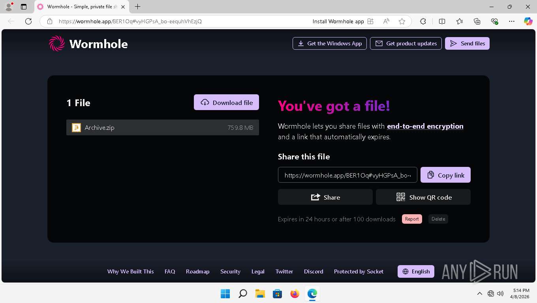Open the volume tray icon

tap(500, 294)
